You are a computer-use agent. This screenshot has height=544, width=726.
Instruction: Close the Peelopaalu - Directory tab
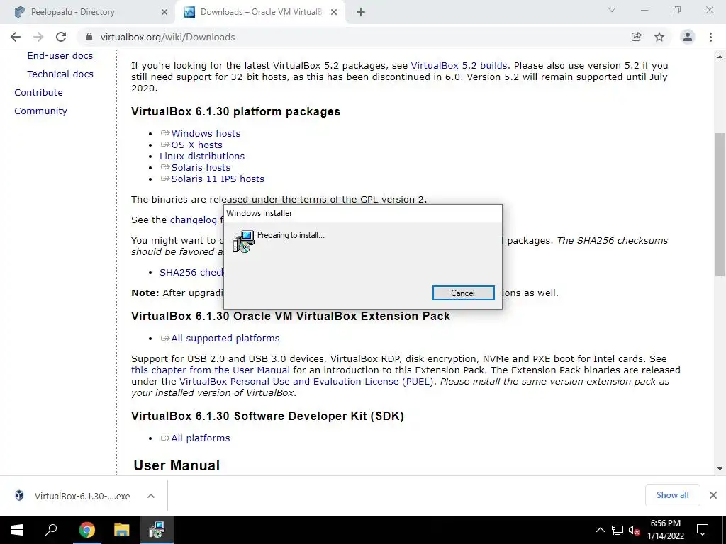tap(164, 13)
